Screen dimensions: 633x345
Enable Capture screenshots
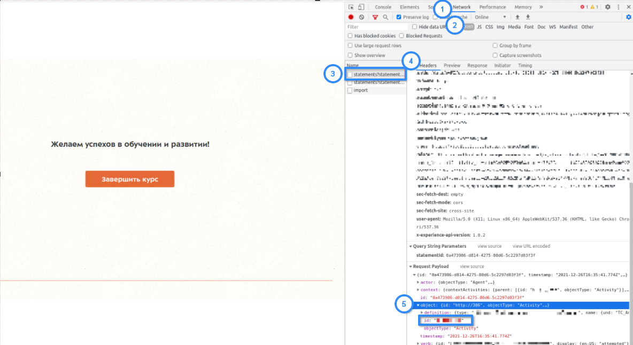(x=495, y=55)
